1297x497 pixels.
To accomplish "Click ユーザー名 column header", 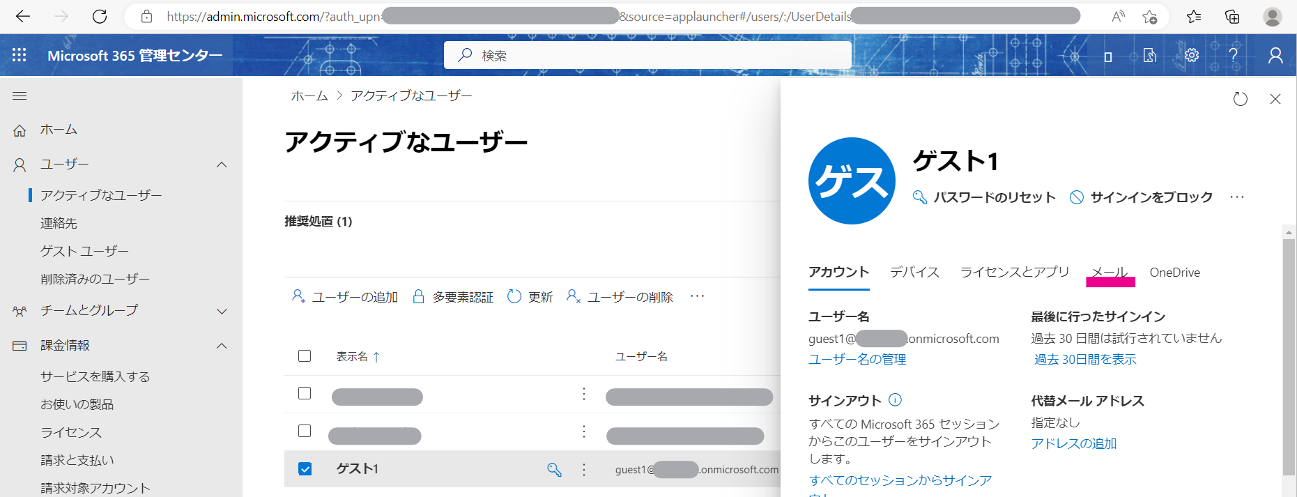I will (641, 356).
